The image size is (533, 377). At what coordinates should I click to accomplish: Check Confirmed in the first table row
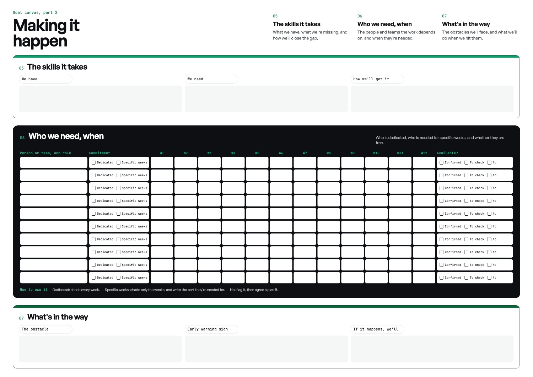pos(442,162)
